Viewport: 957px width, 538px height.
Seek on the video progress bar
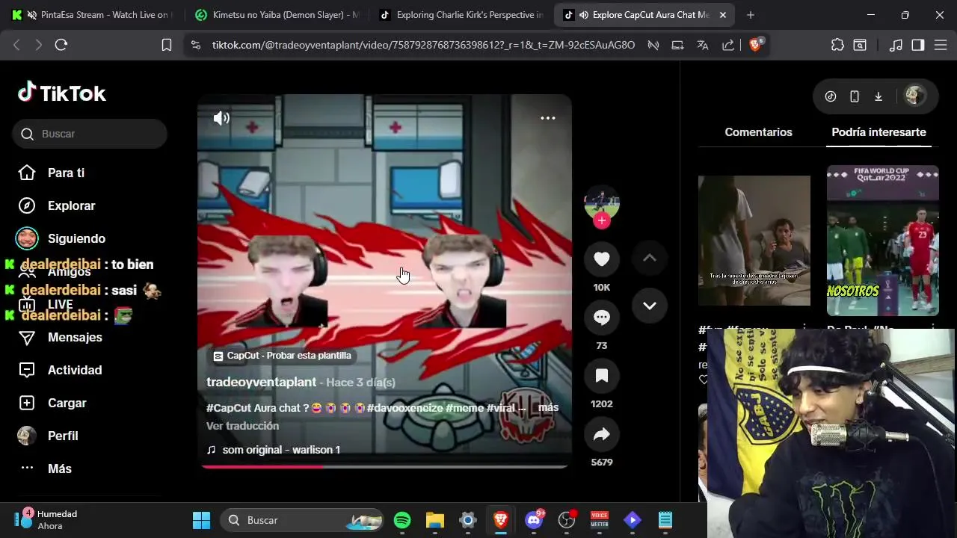coord(385,466)
